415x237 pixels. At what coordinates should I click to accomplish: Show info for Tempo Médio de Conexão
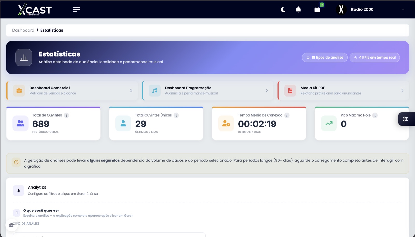pyautogui.click(x=287, y=116)
